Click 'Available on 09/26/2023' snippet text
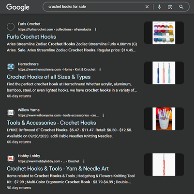The height and width of the screenshot is (194, 194). [x=28, y=136]
